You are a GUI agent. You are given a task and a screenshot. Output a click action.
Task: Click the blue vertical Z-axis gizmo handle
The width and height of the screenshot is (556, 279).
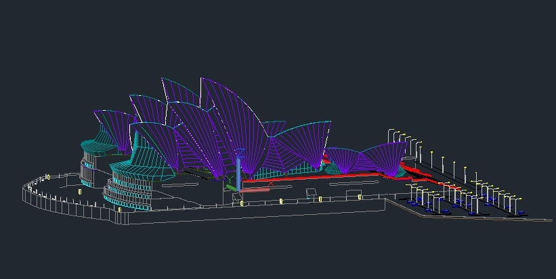point(238,173)
